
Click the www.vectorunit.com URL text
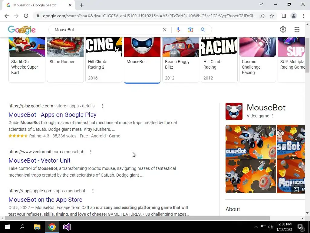35,152
